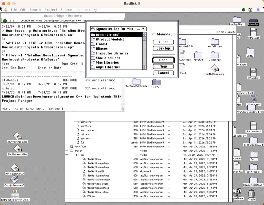This screenshot has height=205, width=264.
Task: Collapse the bin folder disclosure triangle
Action: (x=67, y=155)
